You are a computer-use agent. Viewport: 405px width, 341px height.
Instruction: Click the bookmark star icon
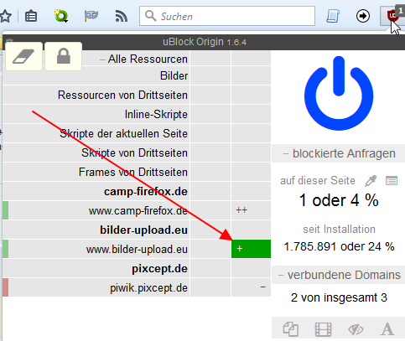click(6, 16)
